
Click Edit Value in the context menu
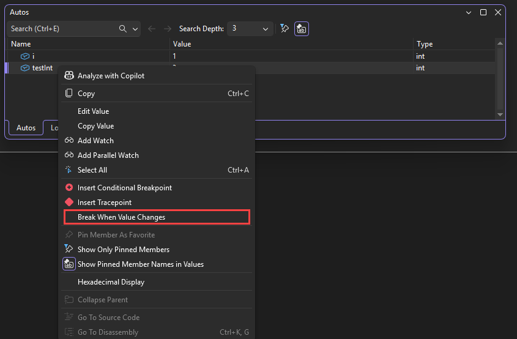tap(93, 111)
